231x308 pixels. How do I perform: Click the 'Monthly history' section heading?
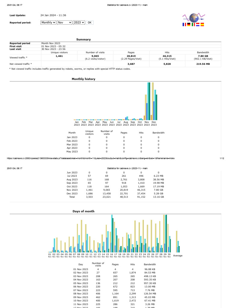(84, 79)
